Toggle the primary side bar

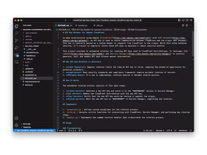coord(179,20)
